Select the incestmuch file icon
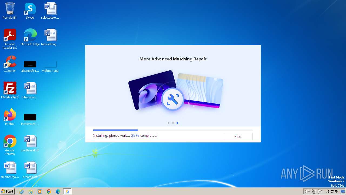The image size is (346, 195). (30, 119)
